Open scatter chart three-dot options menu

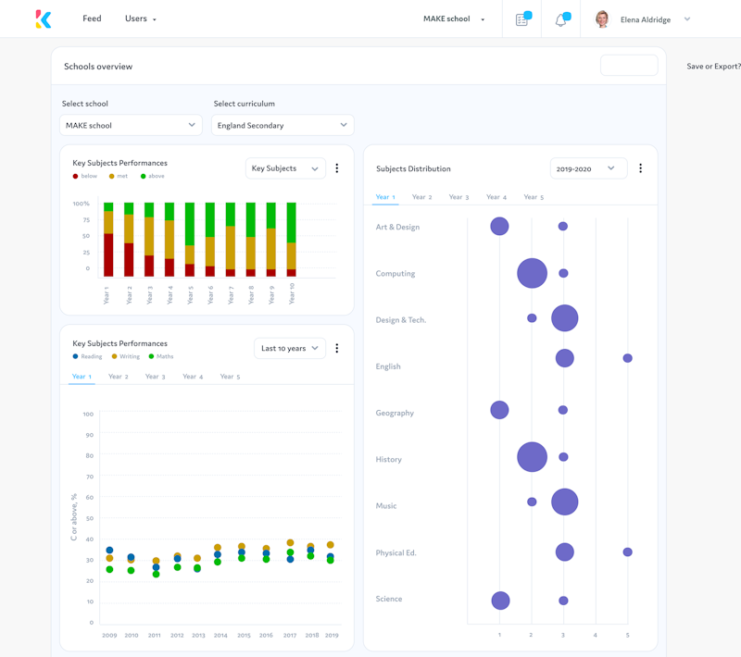point(337,349)
